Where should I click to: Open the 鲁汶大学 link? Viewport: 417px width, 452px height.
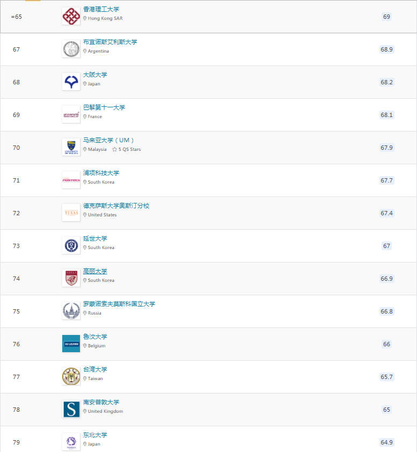[95, 337]
